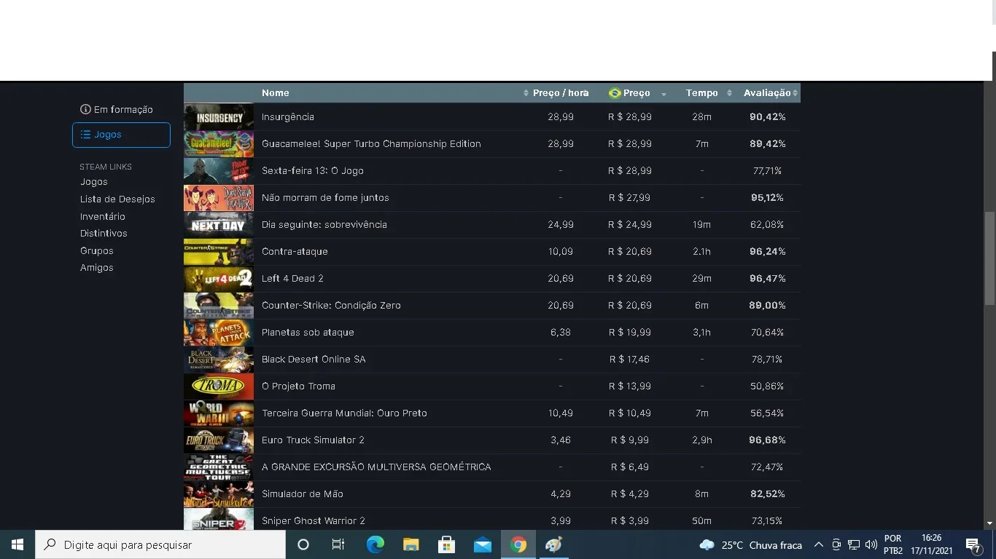
Task: Sort the table by Preço column
Action: pyautogui.click(x=637, y=93)
